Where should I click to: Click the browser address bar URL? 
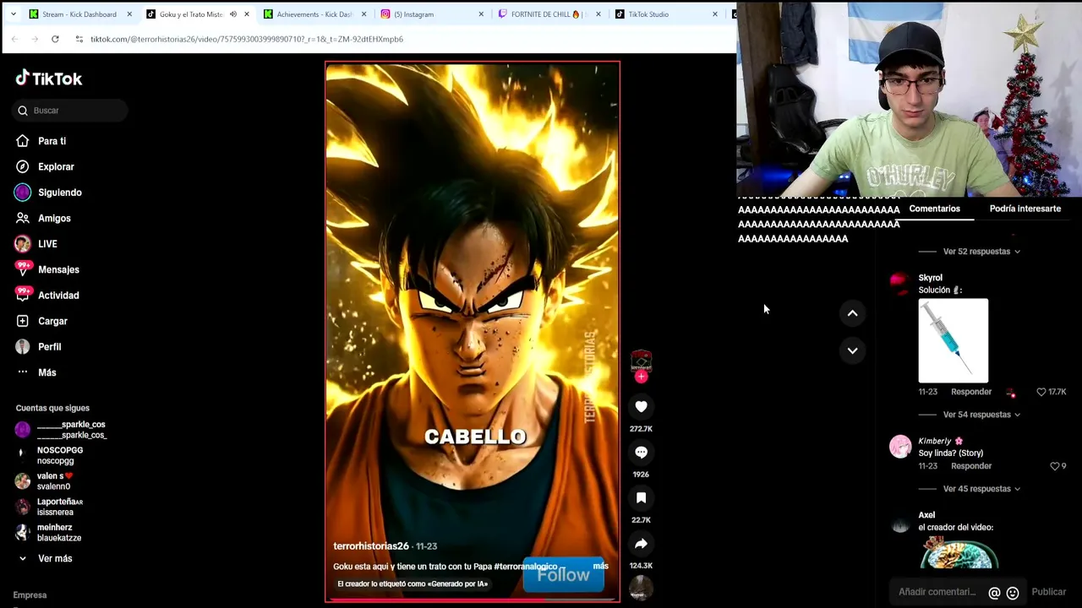click(x=247, y=39)
